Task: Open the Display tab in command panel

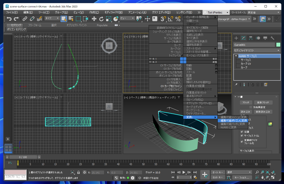Action: coord(265,38)
